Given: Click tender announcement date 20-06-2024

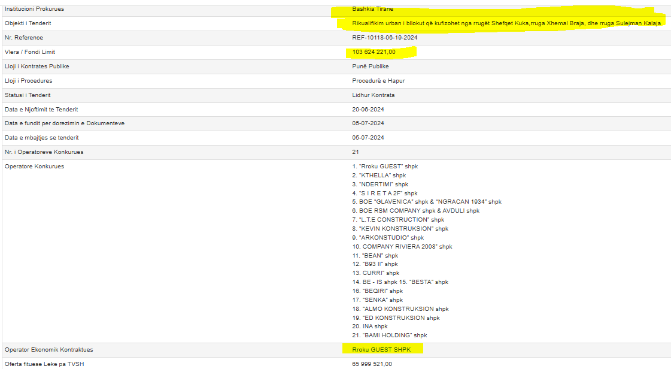Looking at the screenshot, I should (368, 110).
